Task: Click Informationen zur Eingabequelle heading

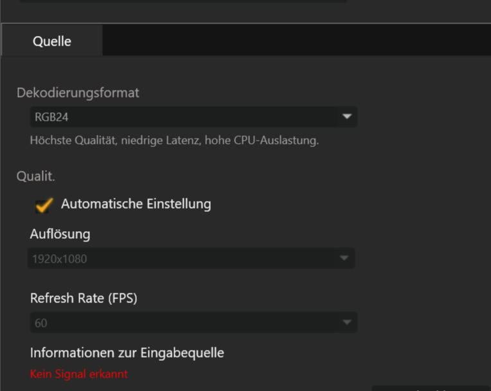Action: click(127, 352)
